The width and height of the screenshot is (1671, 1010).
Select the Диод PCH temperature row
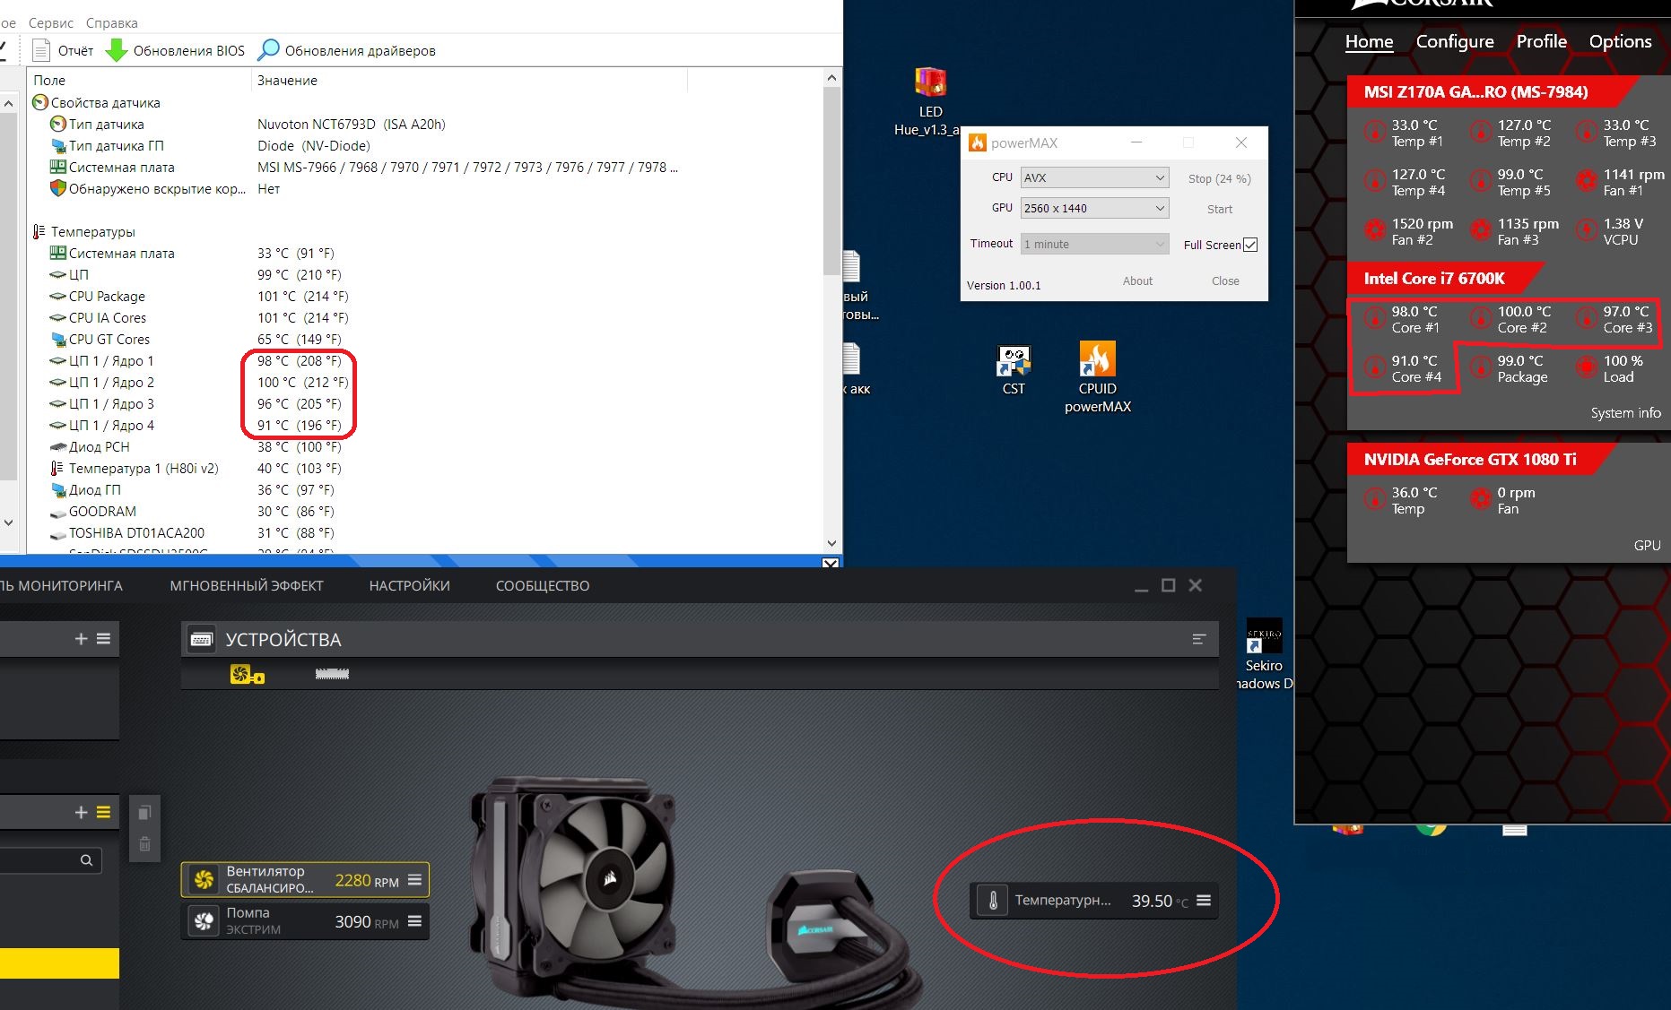point(423,447)
